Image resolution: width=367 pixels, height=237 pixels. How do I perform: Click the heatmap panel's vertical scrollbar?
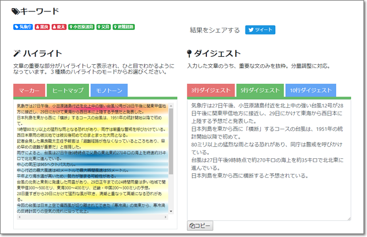[170, 138]
